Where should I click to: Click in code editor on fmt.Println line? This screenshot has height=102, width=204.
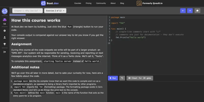tap(131, 38)
